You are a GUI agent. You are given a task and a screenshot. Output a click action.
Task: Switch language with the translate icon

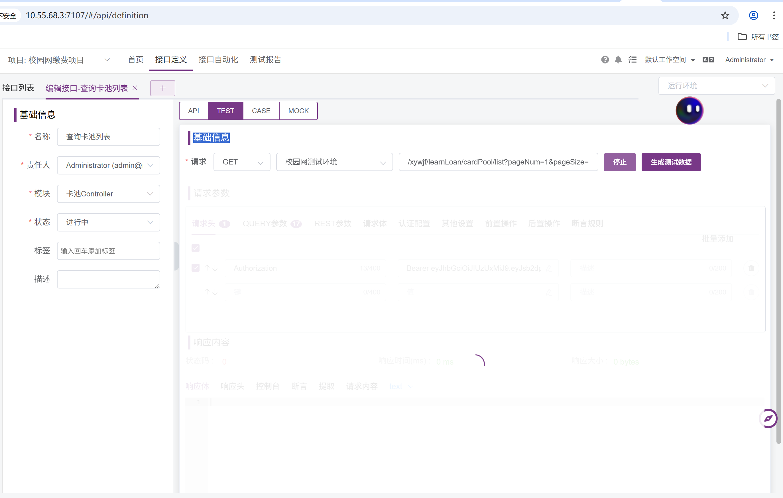click(x=708, y=60)
